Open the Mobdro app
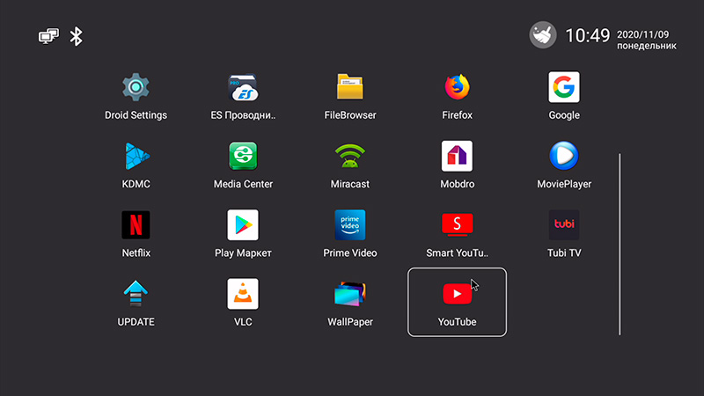 457,157
